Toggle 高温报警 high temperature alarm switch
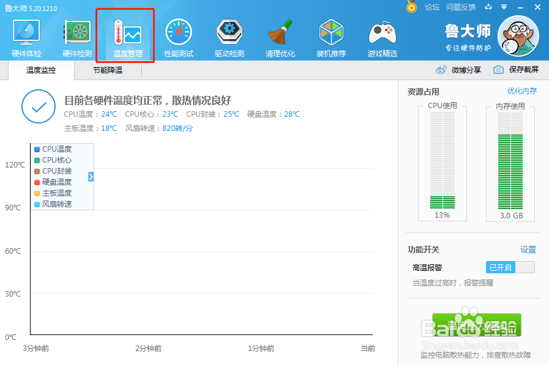The image size is (549, 365). 510,267
